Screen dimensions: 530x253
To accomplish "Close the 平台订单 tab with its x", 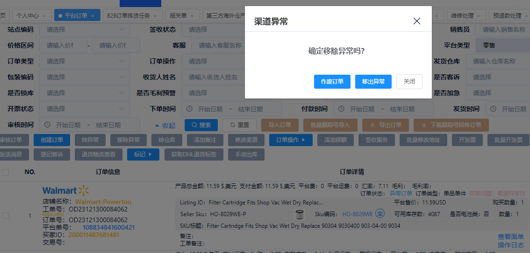I will [x=93, y=16].
